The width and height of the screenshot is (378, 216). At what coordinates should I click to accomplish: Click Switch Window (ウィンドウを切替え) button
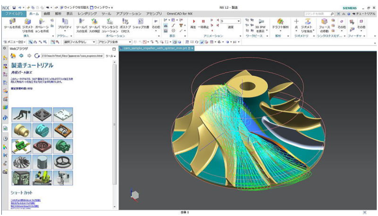[x=74, y=8]
